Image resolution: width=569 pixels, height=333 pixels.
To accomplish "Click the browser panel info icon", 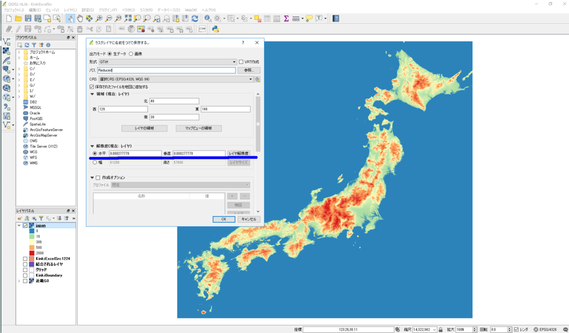I will click(x=48, y=45).
